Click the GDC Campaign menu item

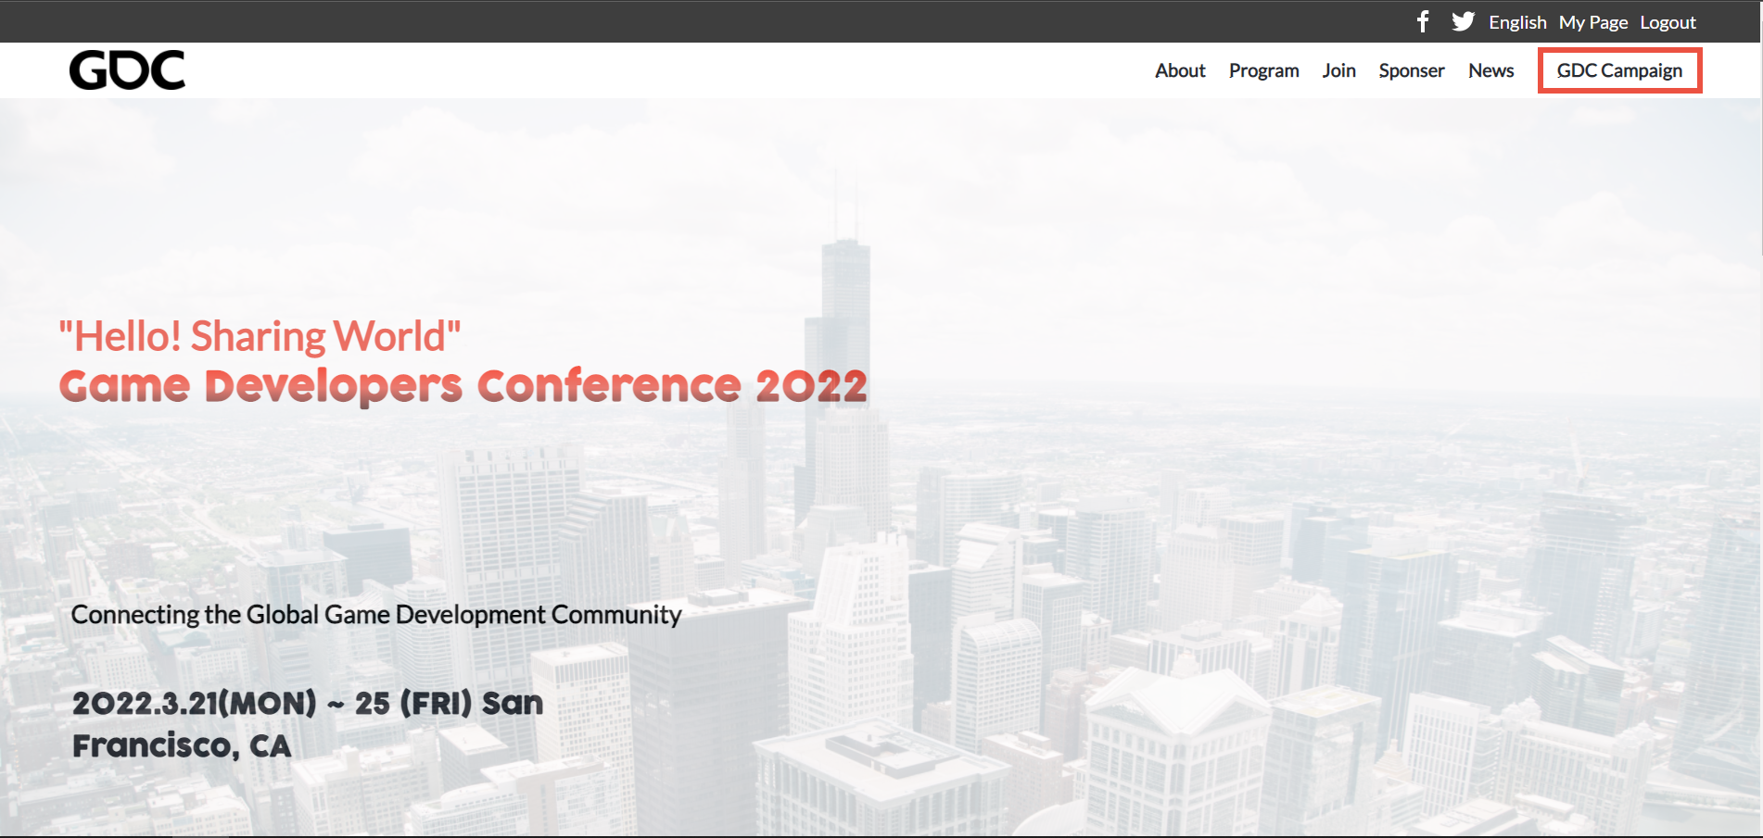tap(1619, 70)
